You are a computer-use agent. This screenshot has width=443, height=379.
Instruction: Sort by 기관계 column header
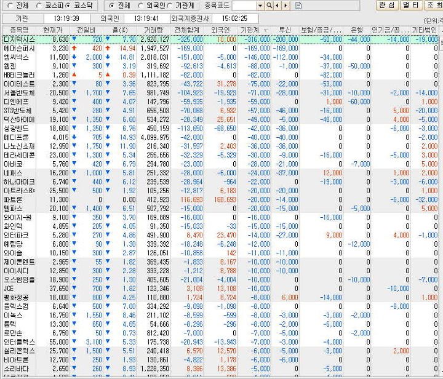tap(254, 30)
